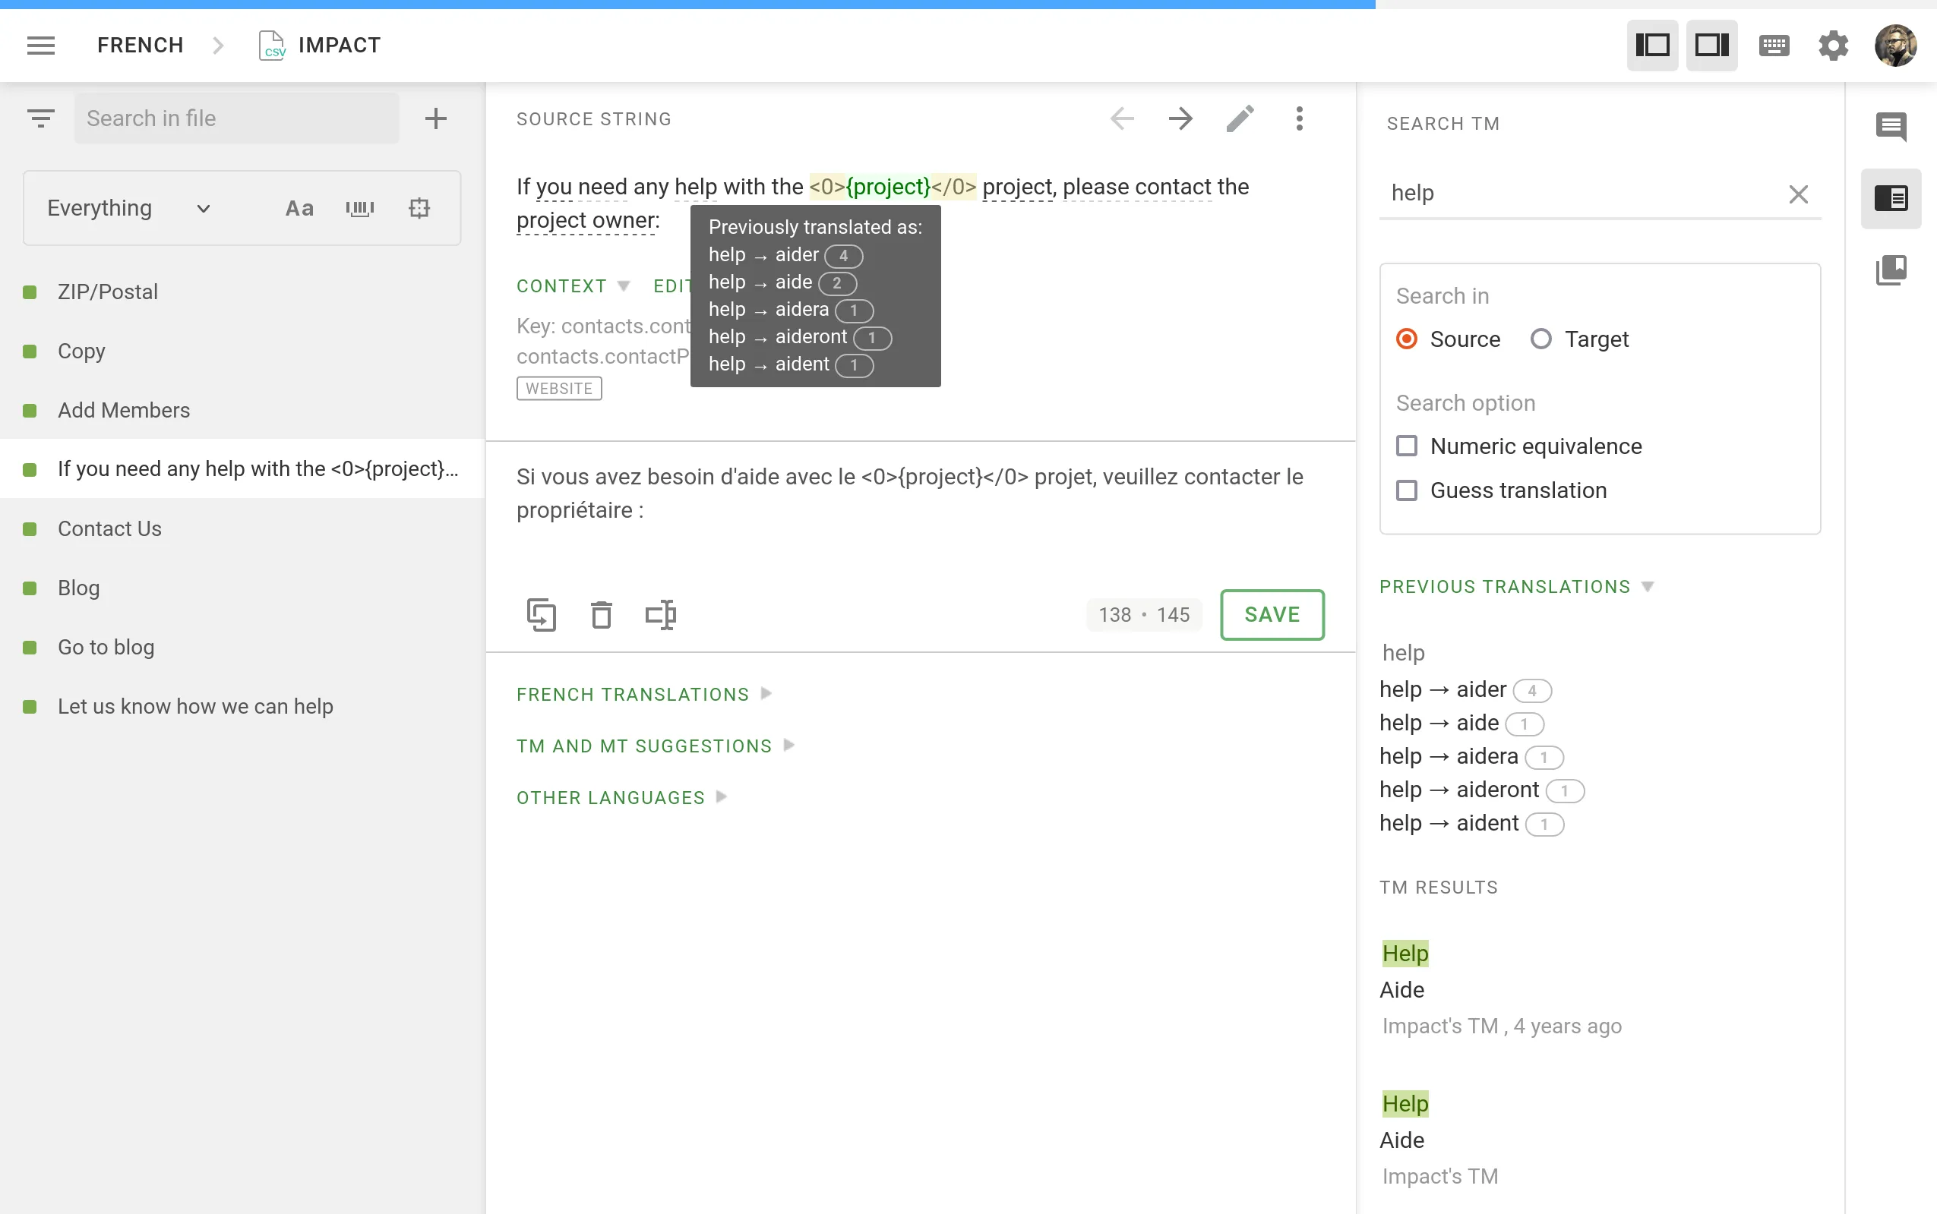Click the filter list icon in sidebar
The width and height of the screenshot is (1937, 1214).
40,119
